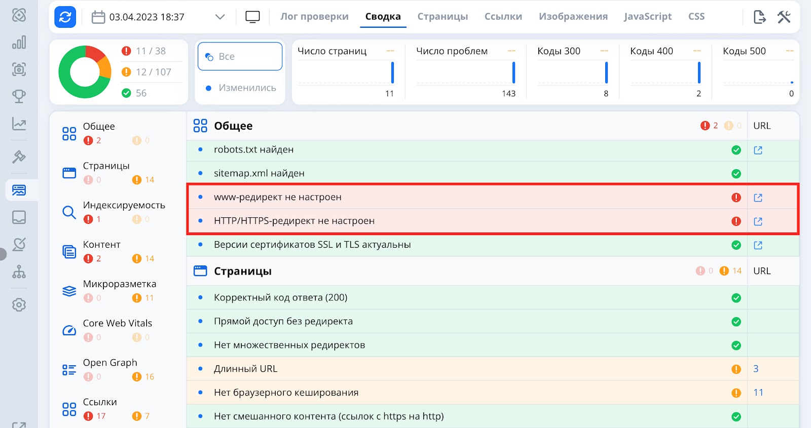Click the Микроразметка layers icon
The width and height of the screenshot is (811, 428).
pyautogui.click(x=69, y=291)
